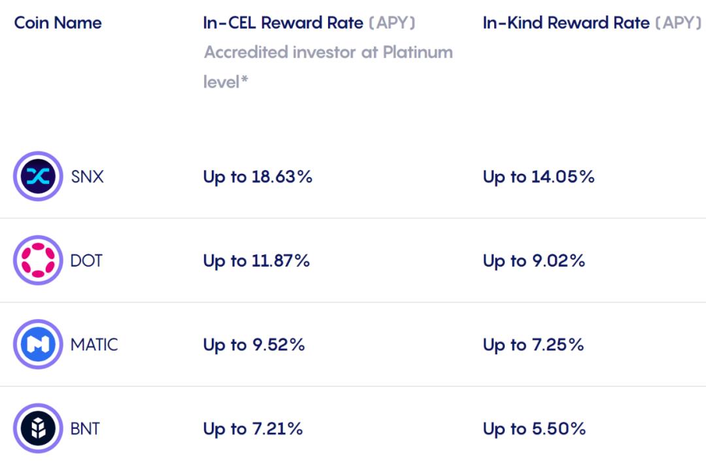Screen dimensions: 706x468
Task: Click the BNT Bancor coin icon
Action: tap(38, 428)
